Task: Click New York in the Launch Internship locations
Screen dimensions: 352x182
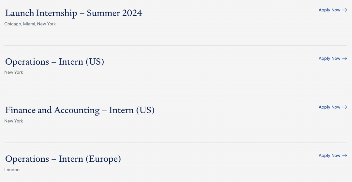Action: coord(47,24)
